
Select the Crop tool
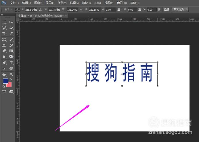click(4, 33)
